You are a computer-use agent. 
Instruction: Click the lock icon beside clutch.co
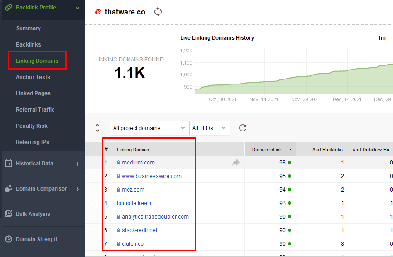click(118, 243)
